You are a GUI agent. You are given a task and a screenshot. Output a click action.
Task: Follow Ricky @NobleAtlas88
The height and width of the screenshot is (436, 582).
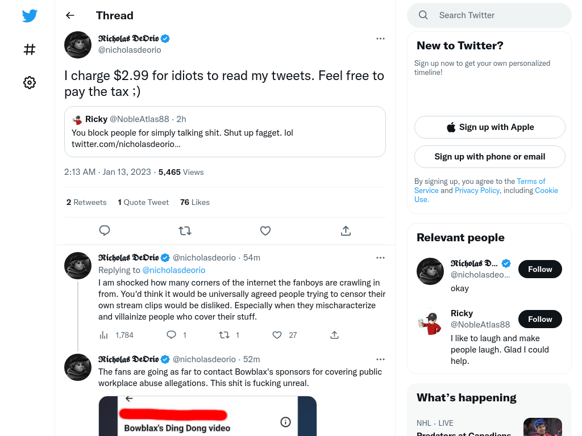pos(540,319)
